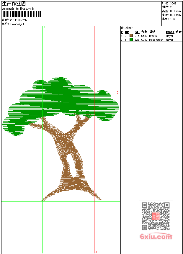Viewport: 183px width, 254px height.
Task: Click the Colorway 1 label
Action: [17, 24]
